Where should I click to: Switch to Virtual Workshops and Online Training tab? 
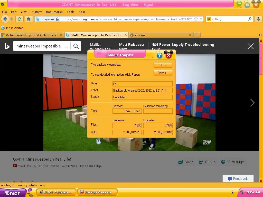(x=32, y=35)
